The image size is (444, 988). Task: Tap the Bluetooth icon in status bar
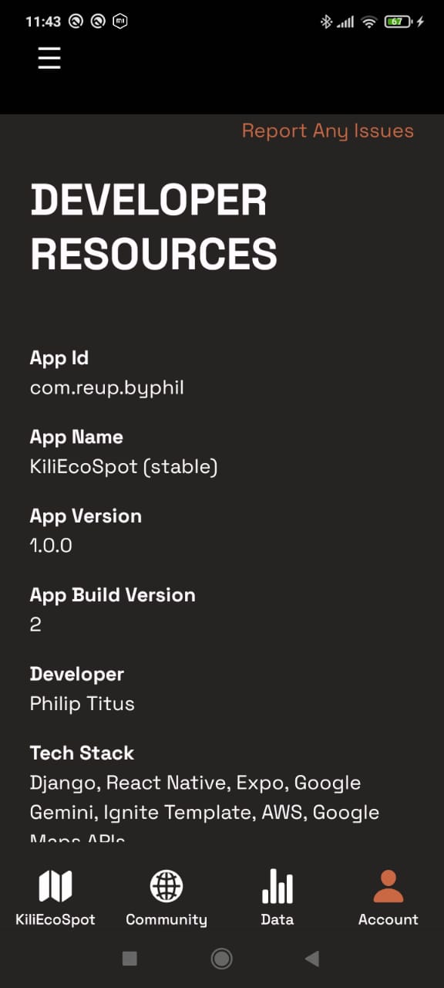click(326, 22)
